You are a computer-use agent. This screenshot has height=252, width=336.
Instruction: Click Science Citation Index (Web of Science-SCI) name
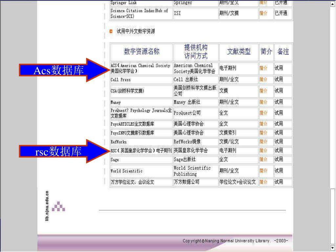[x=139, y=13]
